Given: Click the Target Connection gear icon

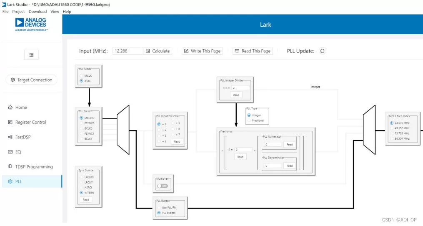Looking at the screenshot, I should pyautogui.click(x=13, y=80).
